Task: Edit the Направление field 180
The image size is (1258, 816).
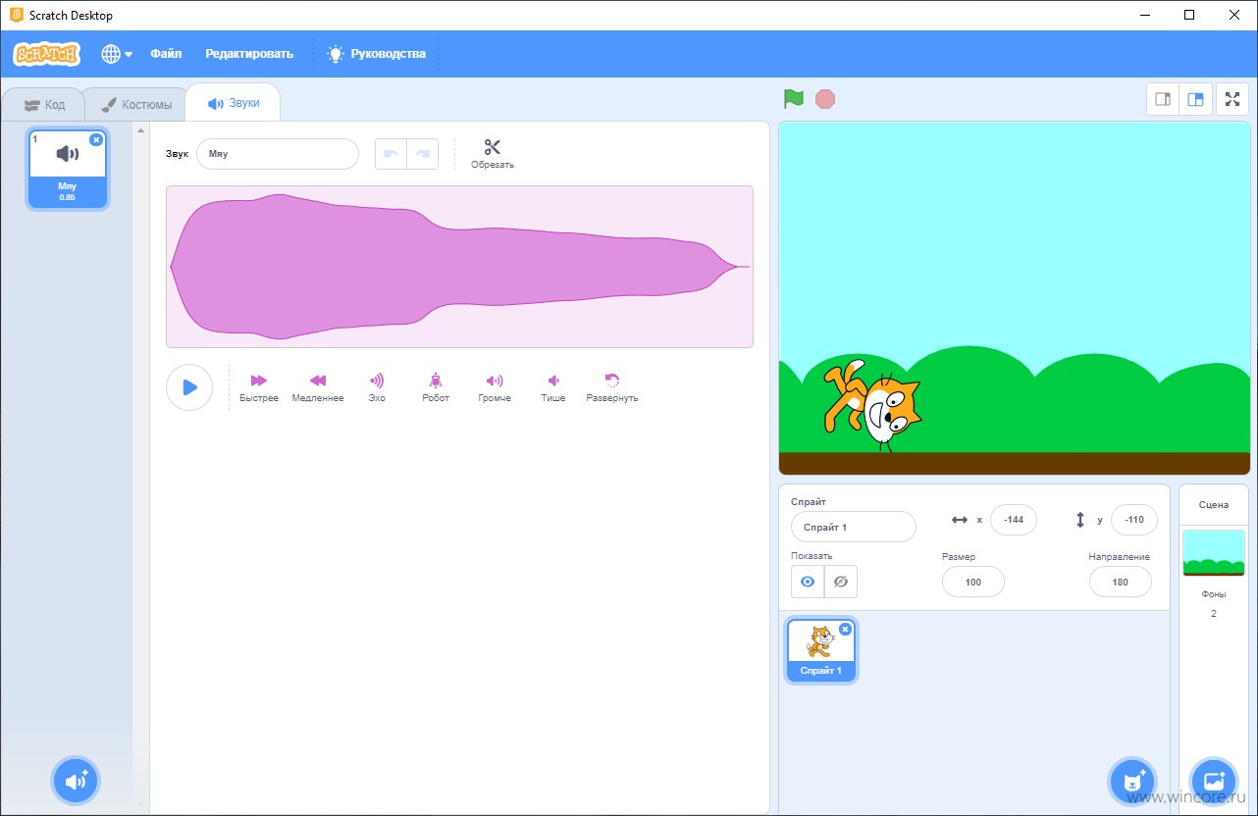Action: tap(1121, 582)
